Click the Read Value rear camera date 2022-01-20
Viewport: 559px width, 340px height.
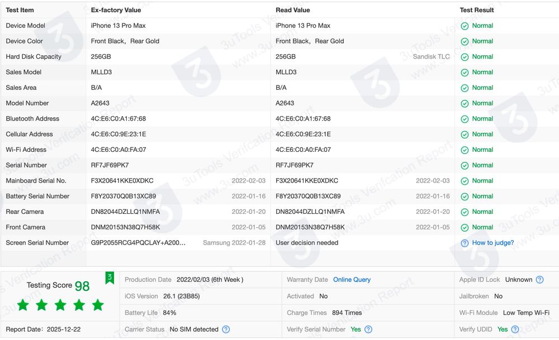433,212
